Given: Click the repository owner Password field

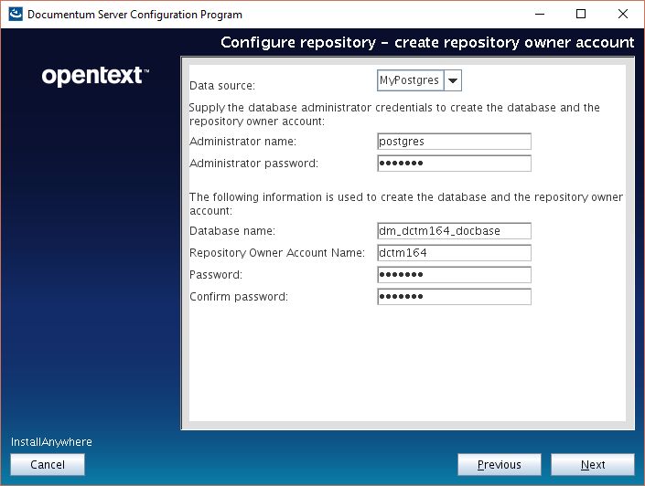Looking at the screenshot, I should [454, 275].
